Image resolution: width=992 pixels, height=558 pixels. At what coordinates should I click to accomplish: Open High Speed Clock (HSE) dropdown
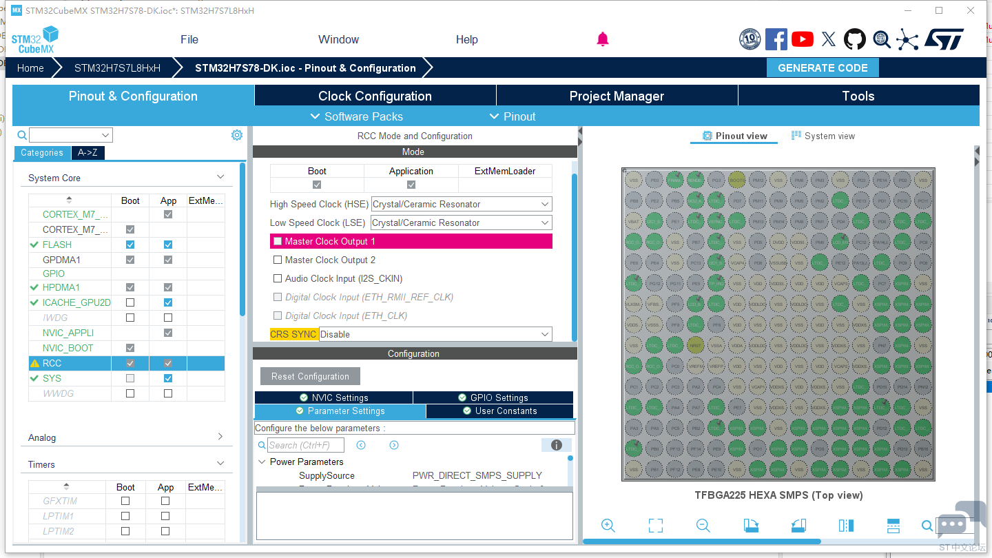click(x=462, y=204)
